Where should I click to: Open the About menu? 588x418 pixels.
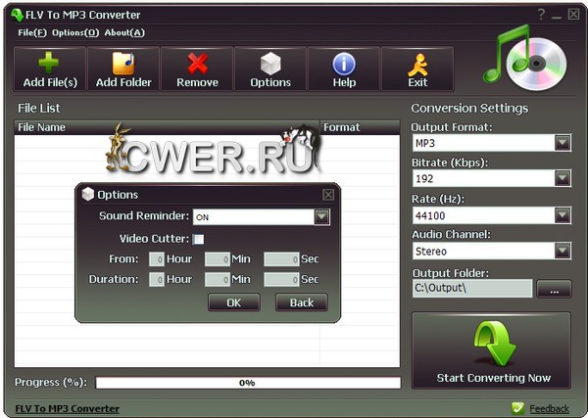coord(124,32)
